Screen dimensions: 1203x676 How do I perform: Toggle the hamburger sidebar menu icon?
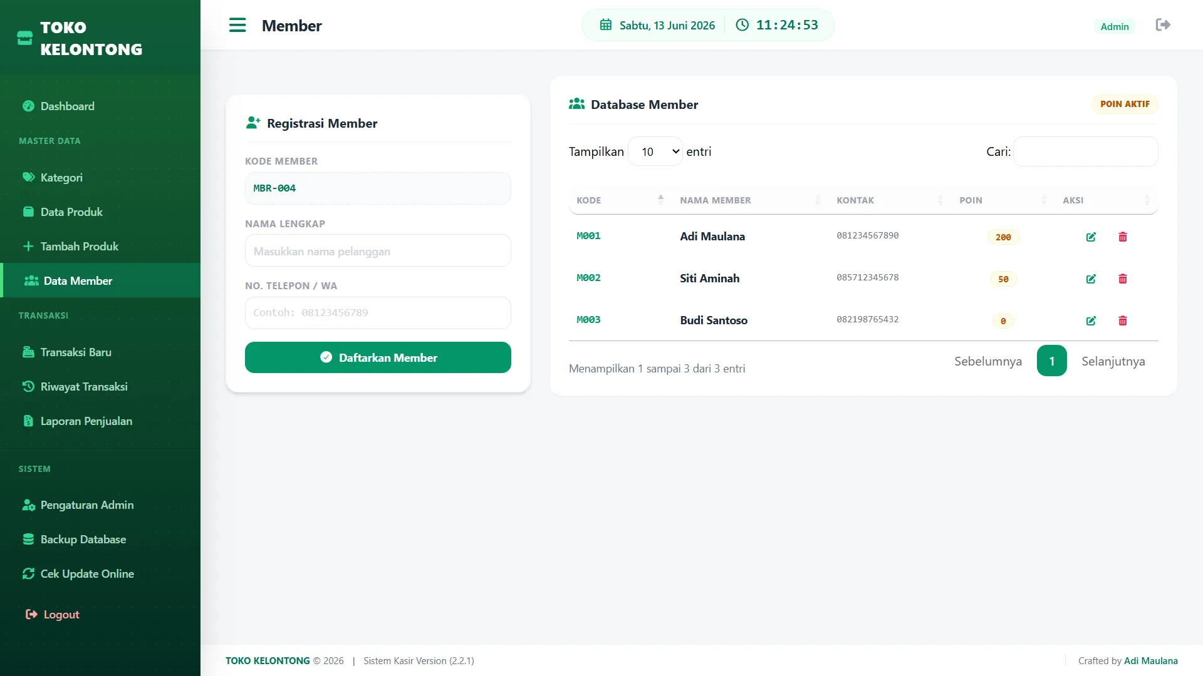point(237,25)
